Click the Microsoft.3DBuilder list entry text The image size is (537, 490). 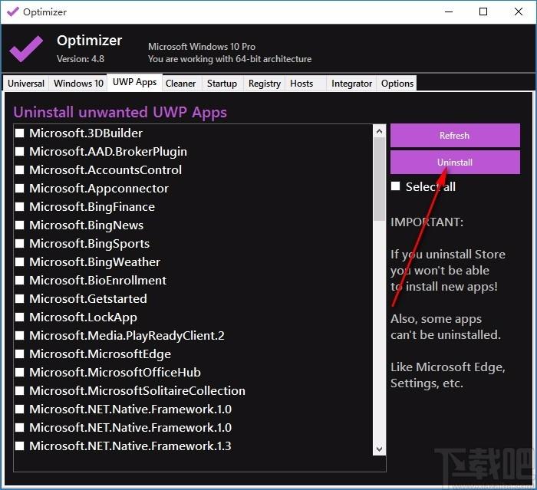click(86, 133)
